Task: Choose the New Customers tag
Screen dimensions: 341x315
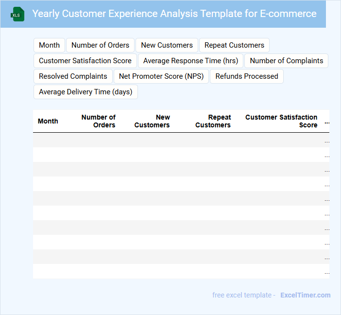Action: 167,45
